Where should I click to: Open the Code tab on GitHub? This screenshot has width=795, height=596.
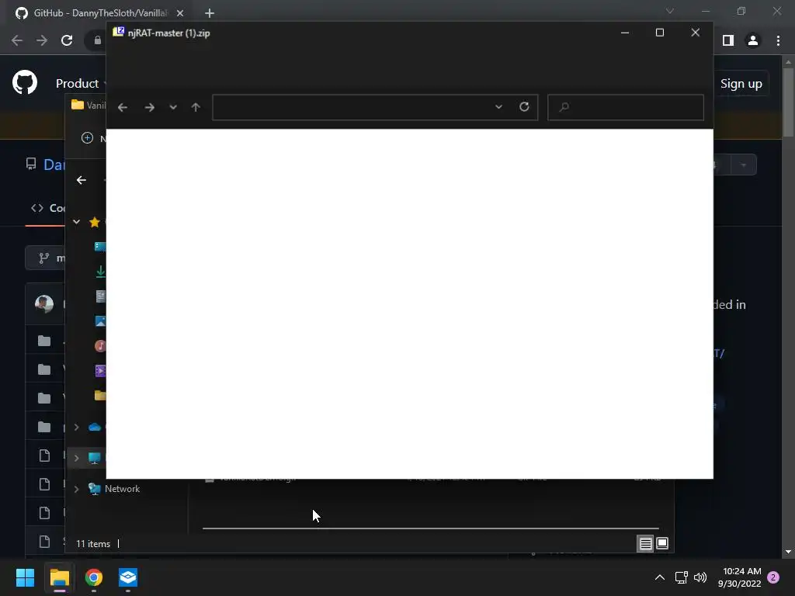click(47, 208)
